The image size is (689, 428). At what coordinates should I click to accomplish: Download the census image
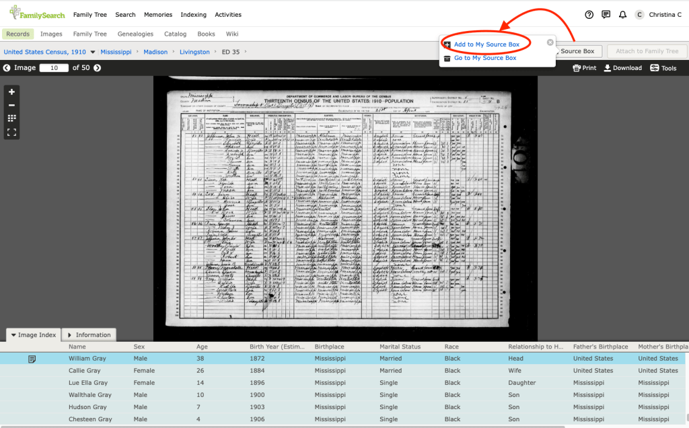point(621,67)
